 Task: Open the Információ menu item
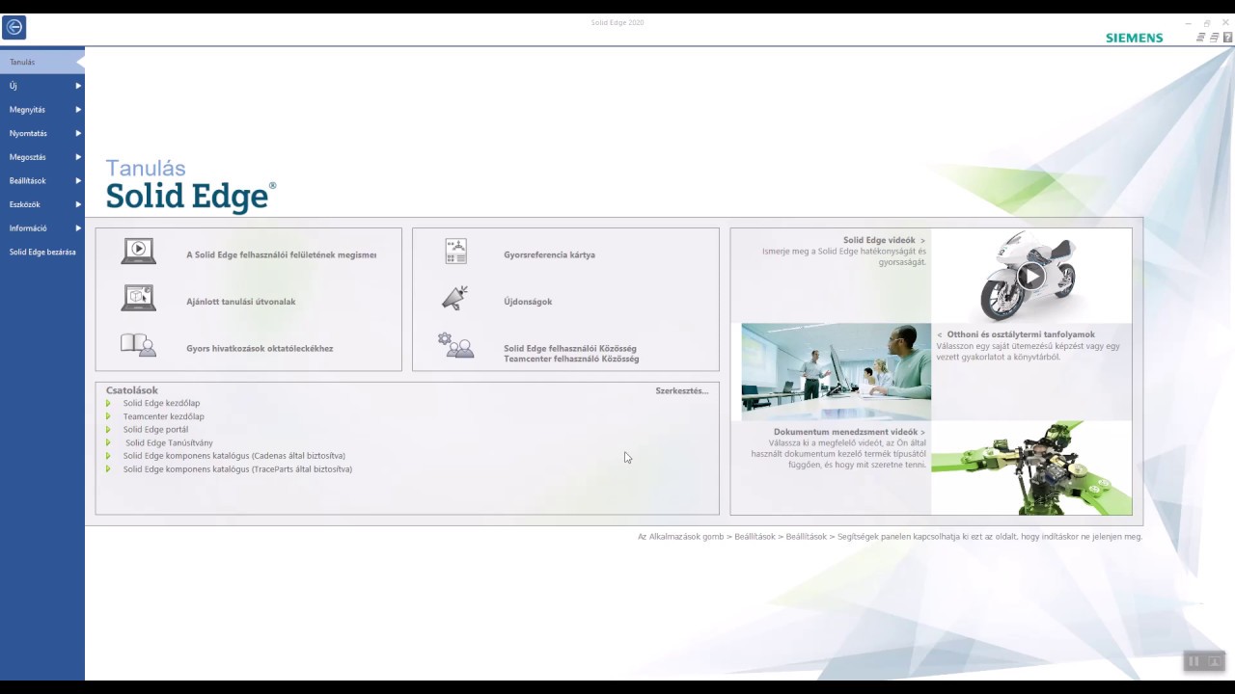(x=42, y=228)
